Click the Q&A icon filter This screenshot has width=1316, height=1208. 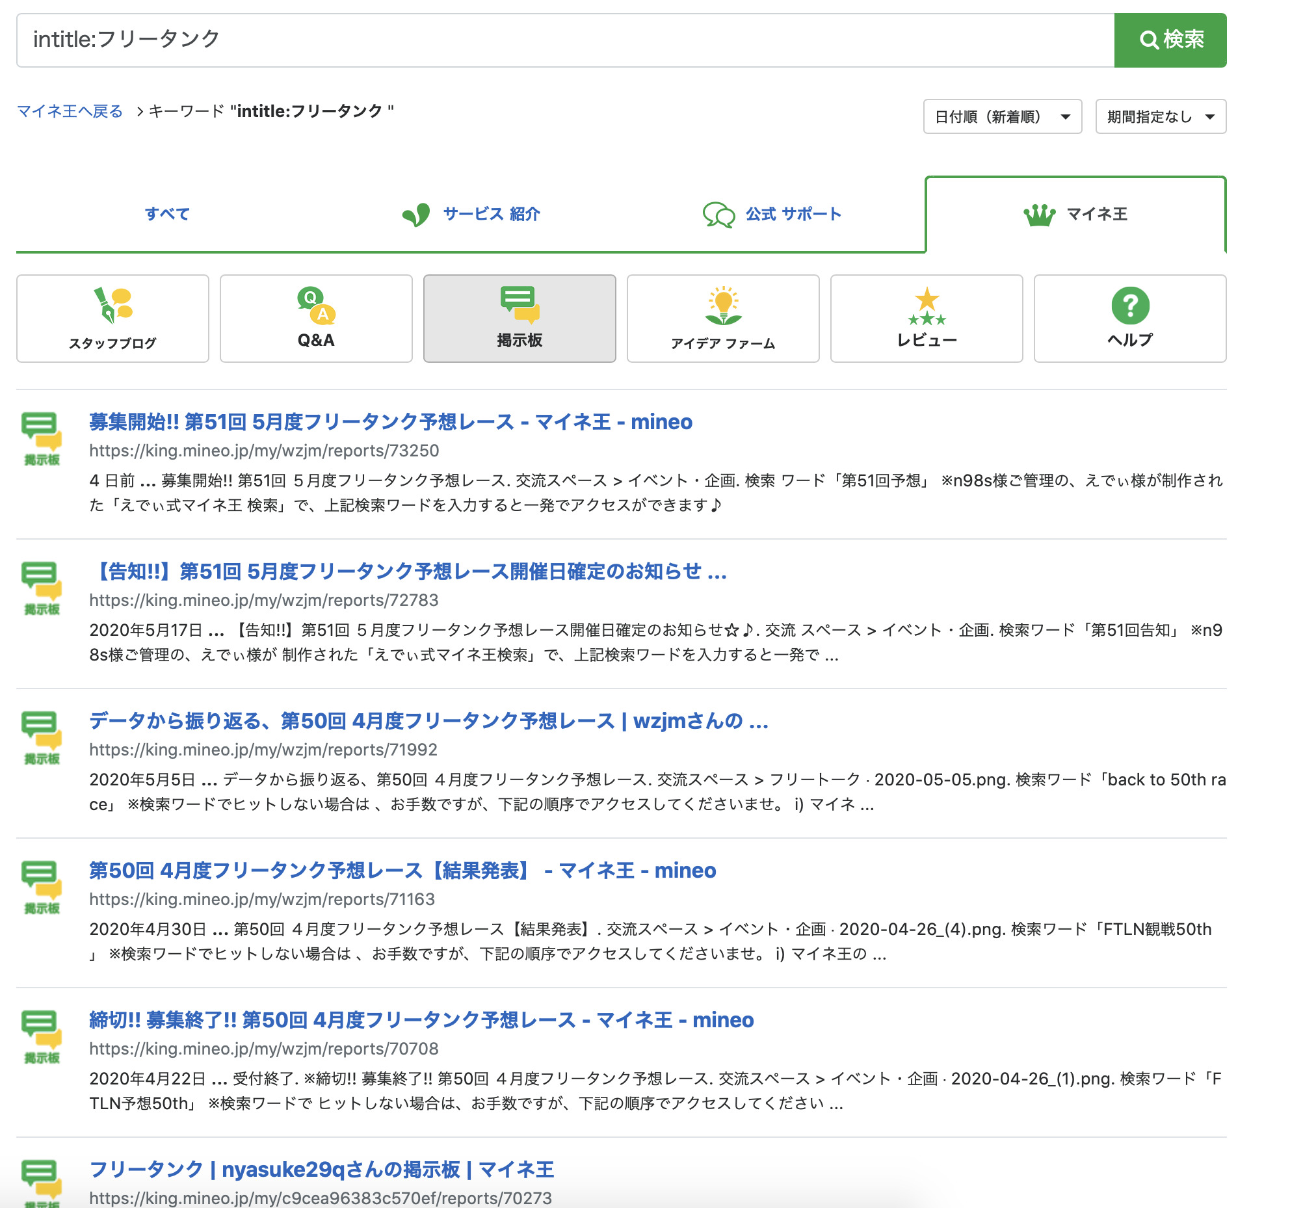[x=316, y=319]
